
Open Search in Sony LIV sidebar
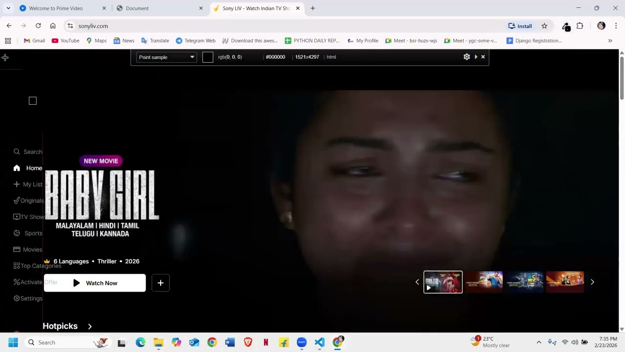click(28, 152)
